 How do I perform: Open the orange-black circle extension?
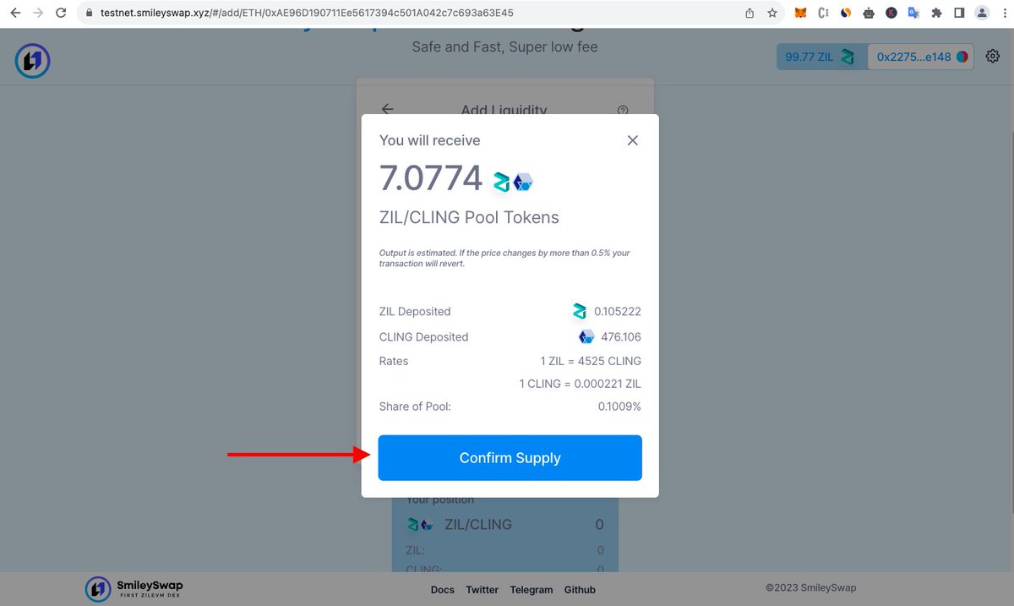pyautogui.click(x=846, y=14)
